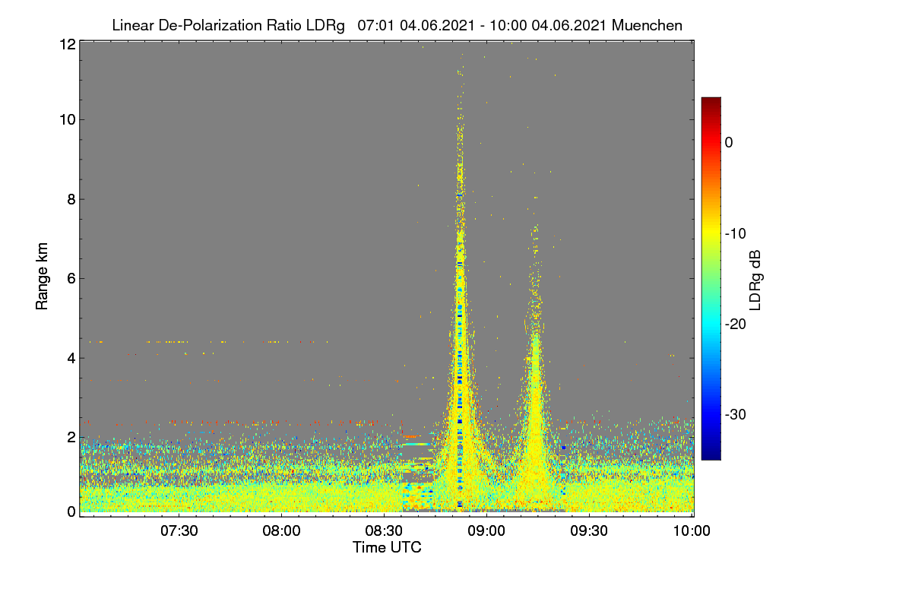The width and height of the screenshot is (912, 608).
Task: Click the y-axis tick label '0'
Action: (71, 511)
